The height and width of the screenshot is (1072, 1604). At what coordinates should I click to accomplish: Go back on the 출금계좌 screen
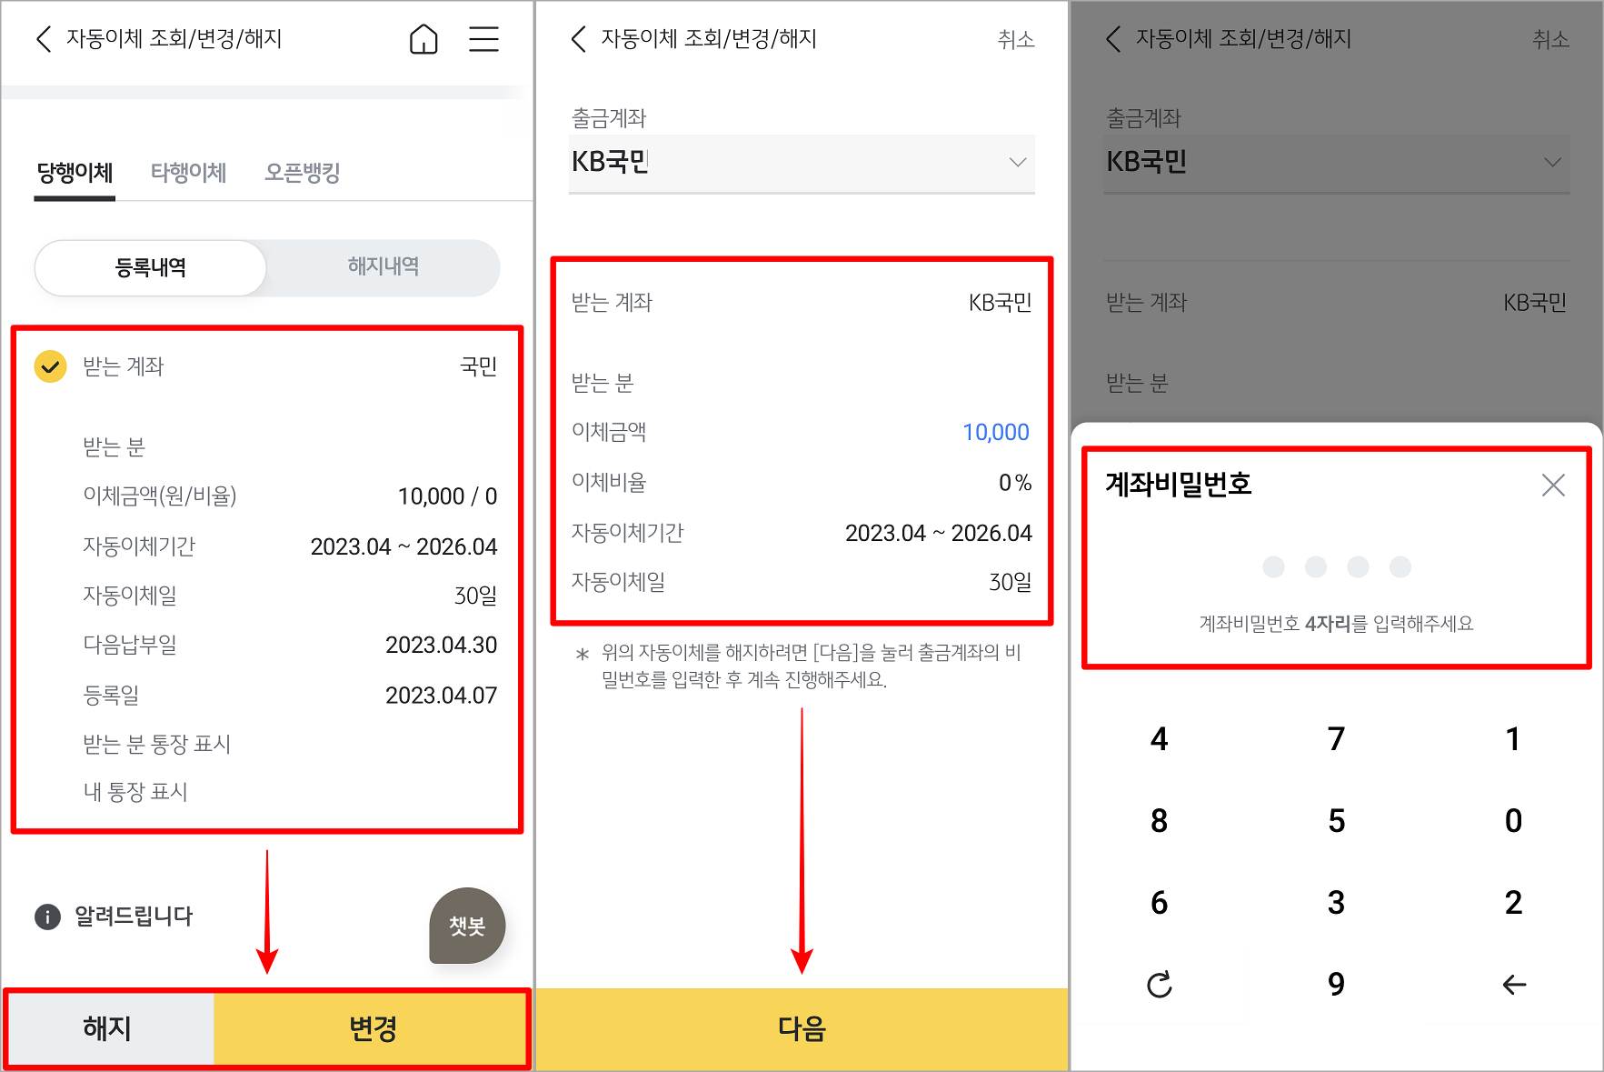[x=578, y=39]
